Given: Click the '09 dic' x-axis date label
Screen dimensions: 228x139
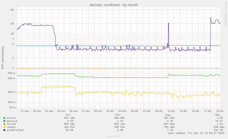Looking at the screenshot, I should pyautogui.click(x=159, y=111).
